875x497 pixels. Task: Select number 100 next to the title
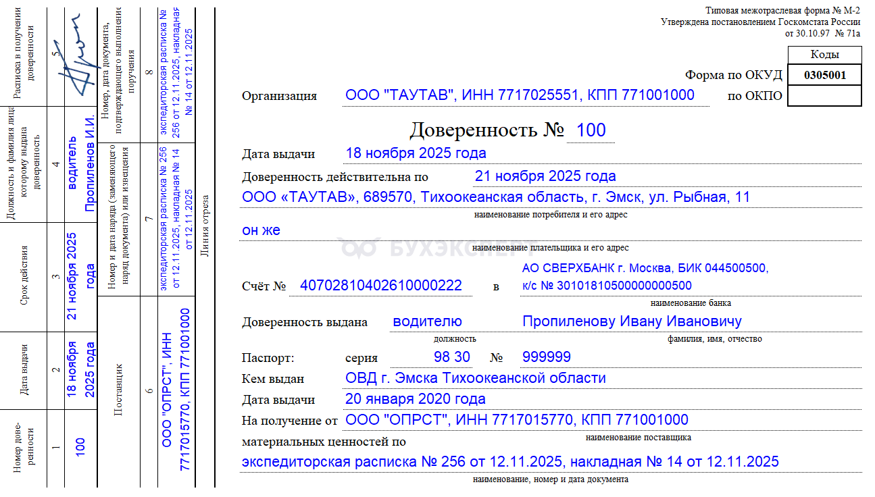pos(591,130)
